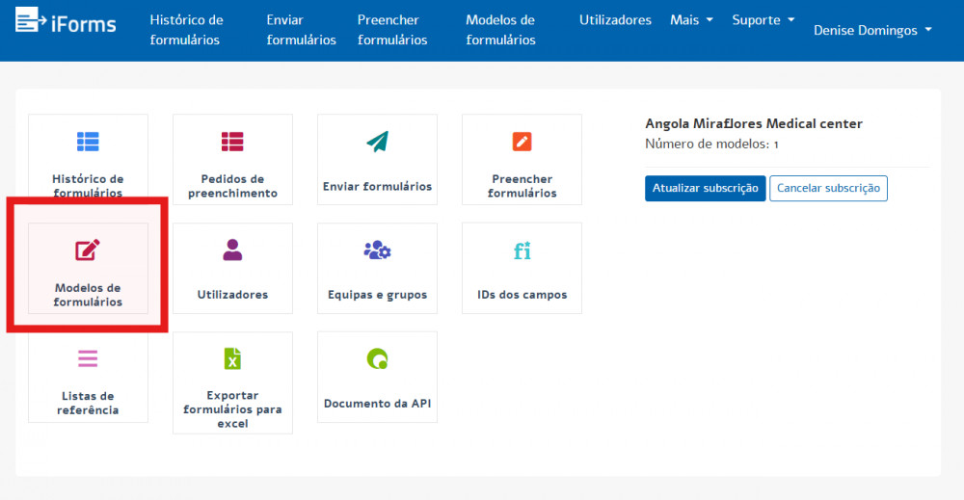Viewport: 964px width, 500px height.
Task: Select Utilizadores in the top navigation
Action: [x=615, y=20]
